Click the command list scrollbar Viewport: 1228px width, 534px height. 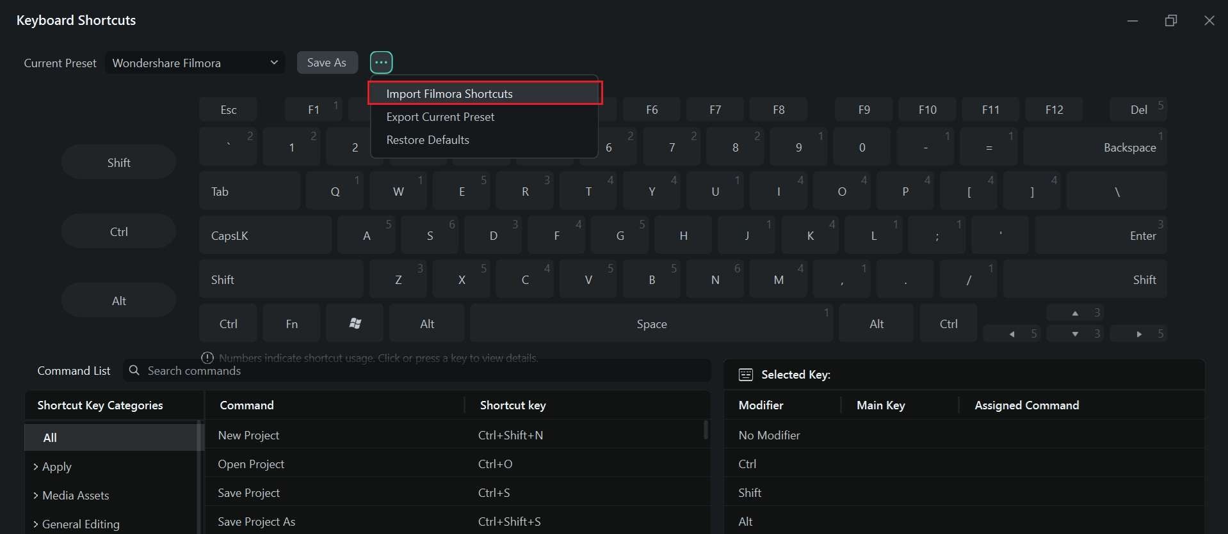coord(706,430)
